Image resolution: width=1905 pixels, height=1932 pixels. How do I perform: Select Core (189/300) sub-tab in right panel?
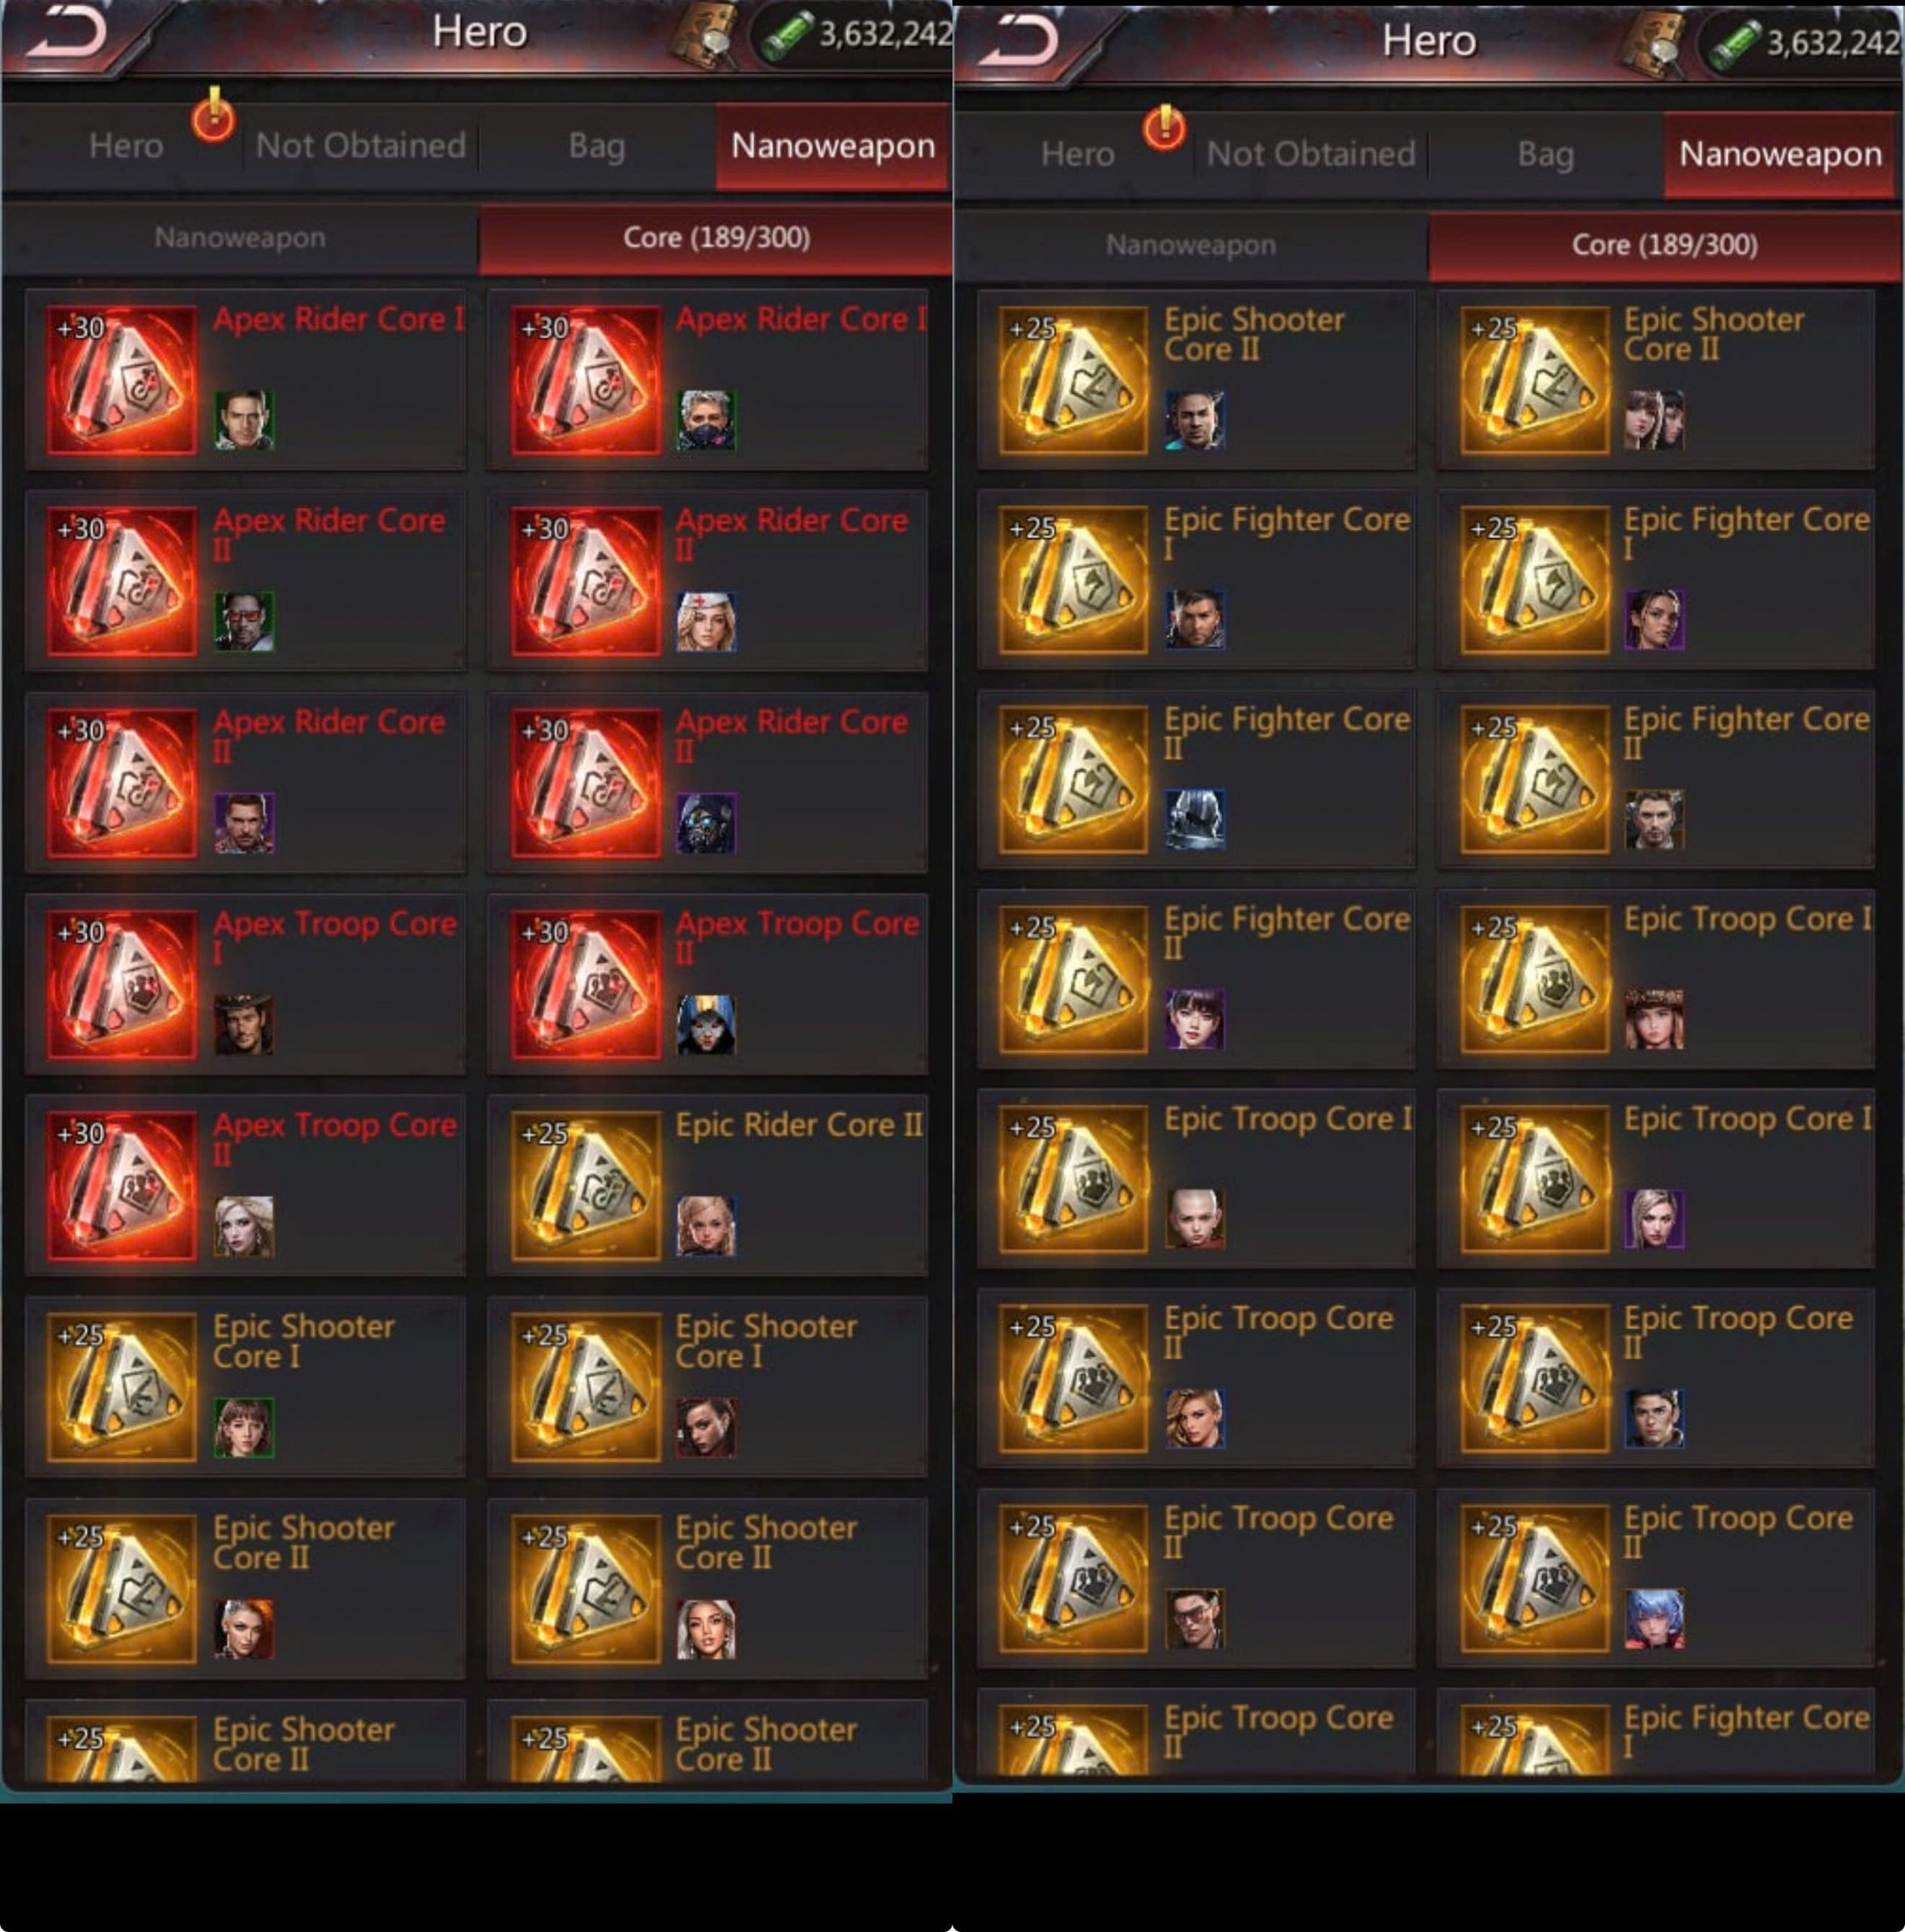pyautogui.click(x=1664, y=245)
